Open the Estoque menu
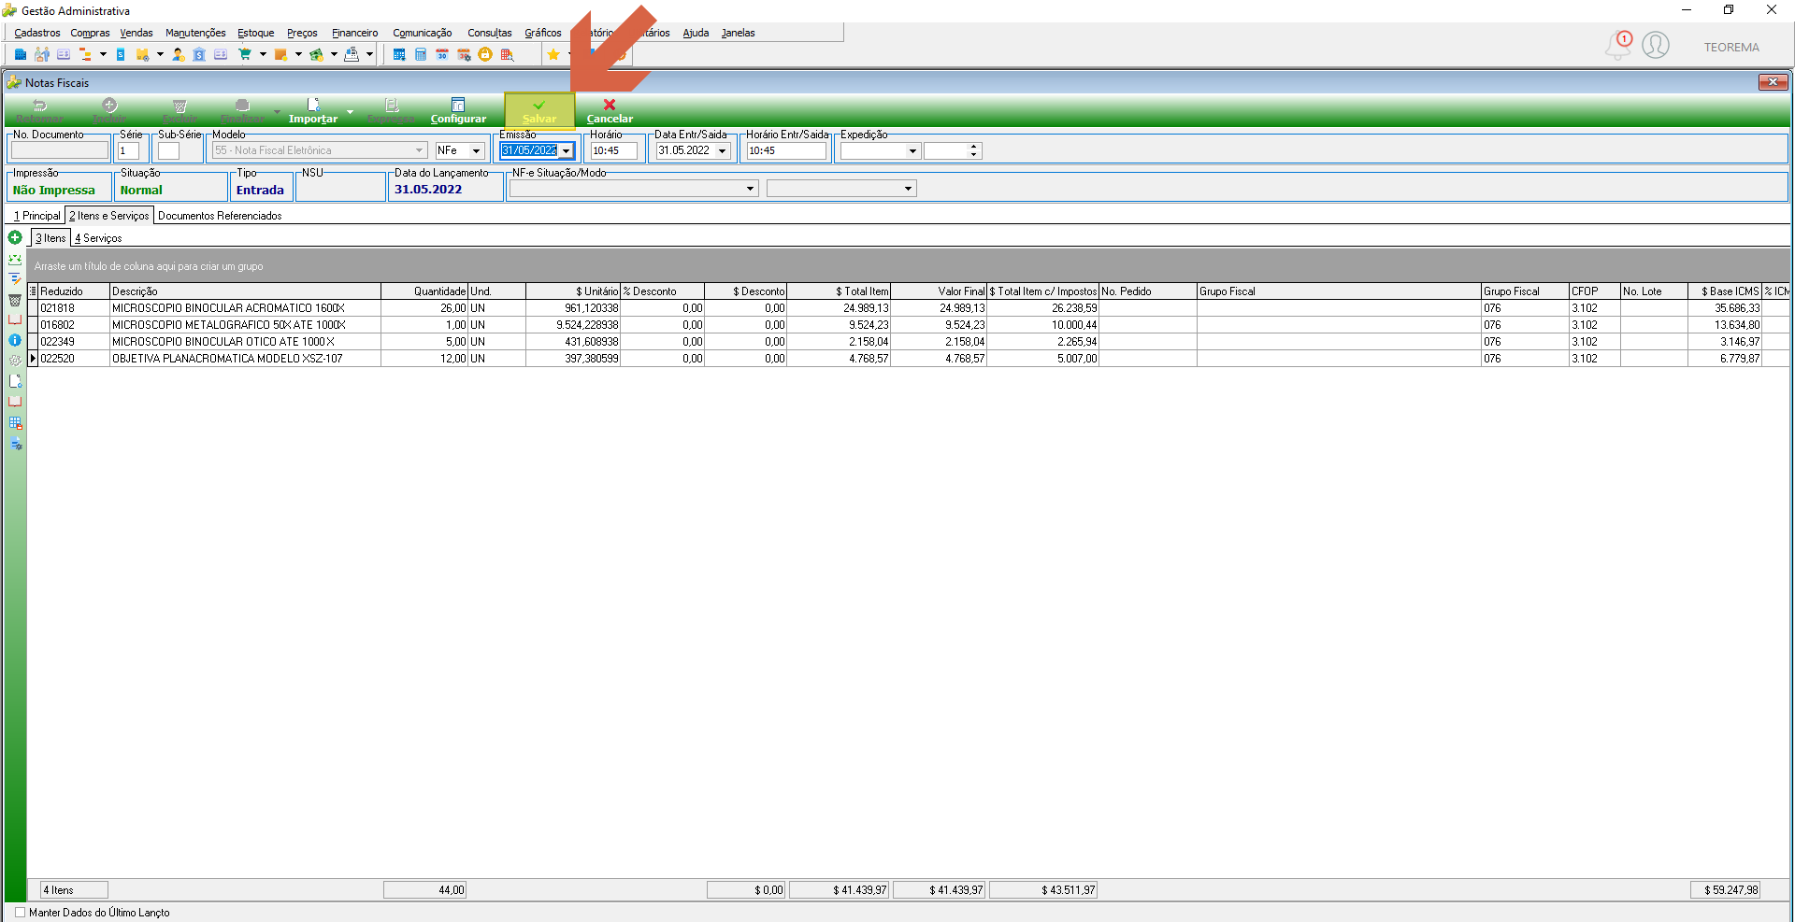The width and height of the screenshot is (1795, 922). (256, 33)
